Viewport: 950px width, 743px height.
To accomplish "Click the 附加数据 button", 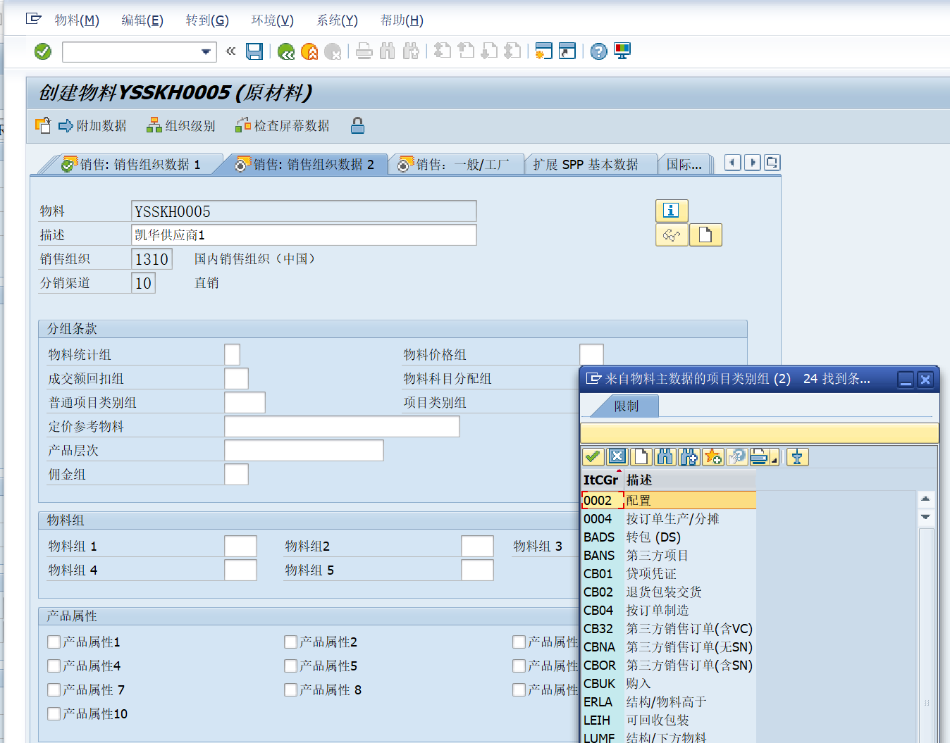I will (92, 125).
